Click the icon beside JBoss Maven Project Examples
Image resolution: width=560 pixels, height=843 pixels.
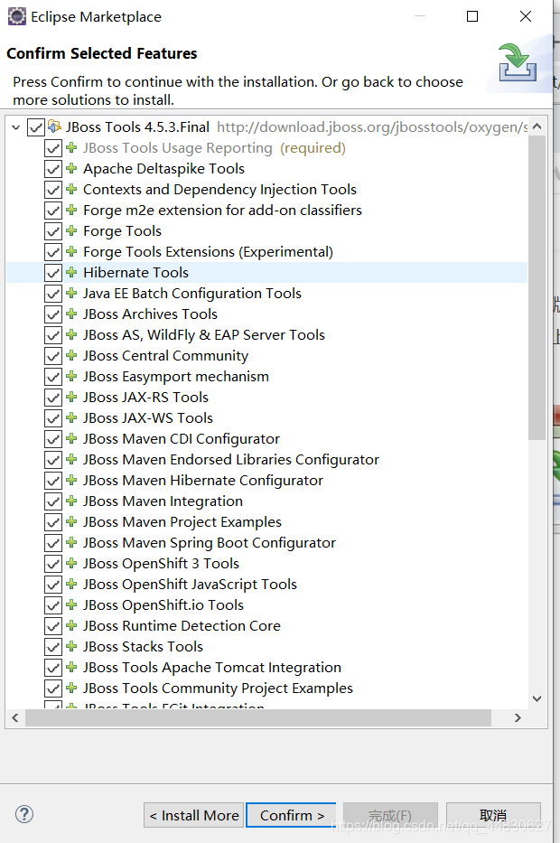71,521
